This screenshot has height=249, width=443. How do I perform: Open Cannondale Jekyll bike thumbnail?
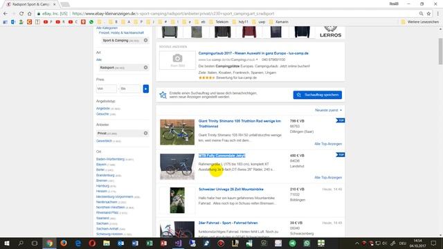pyautogui.click(x=177, y=167)
